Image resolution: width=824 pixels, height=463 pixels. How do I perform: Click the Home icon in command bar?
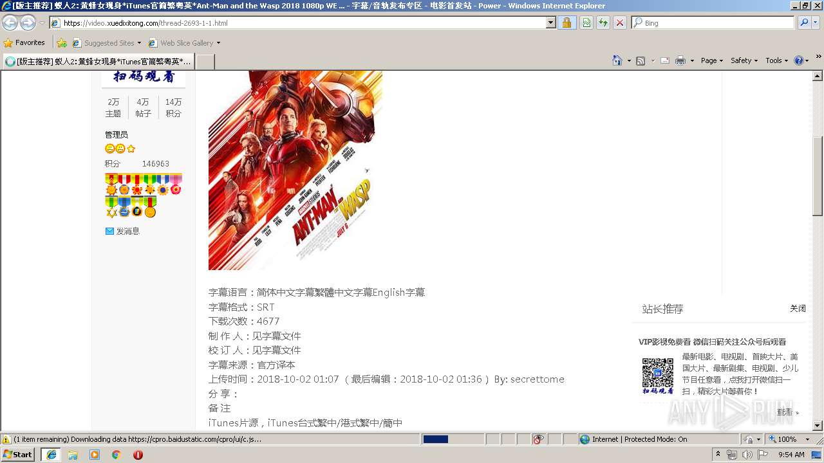pyautogui.click(x=617, y=60)
